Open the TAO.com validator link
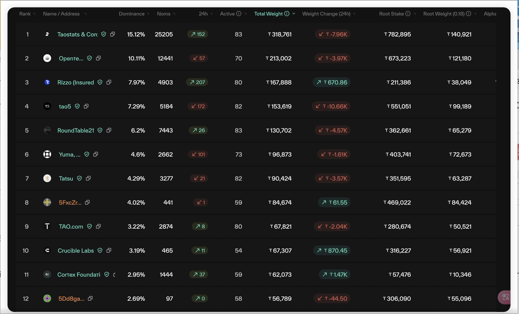The height and width of the screenshot is (314, 519). [71, 226]
